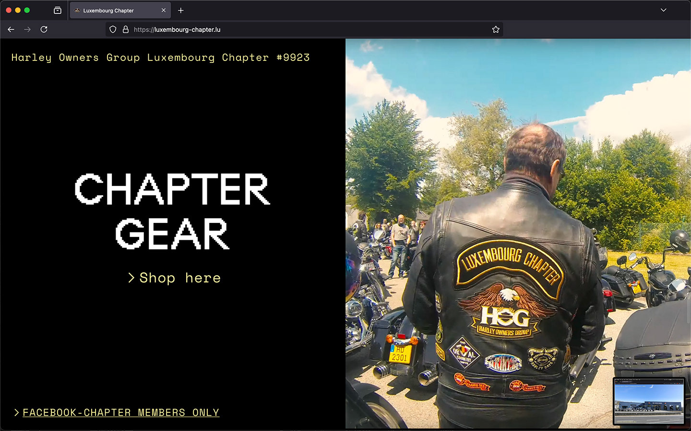Screen dimensions: 691x431
Task: Click the yellow minimize window button
Action: click(x=18, y=10)
